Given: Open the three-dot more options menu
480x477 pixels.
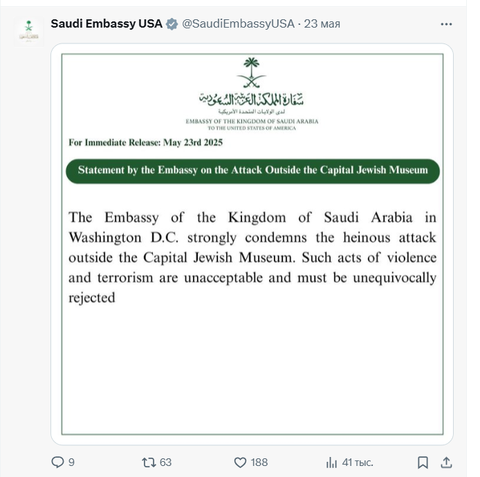Looking at the screenshot, I should pos(446,24).
